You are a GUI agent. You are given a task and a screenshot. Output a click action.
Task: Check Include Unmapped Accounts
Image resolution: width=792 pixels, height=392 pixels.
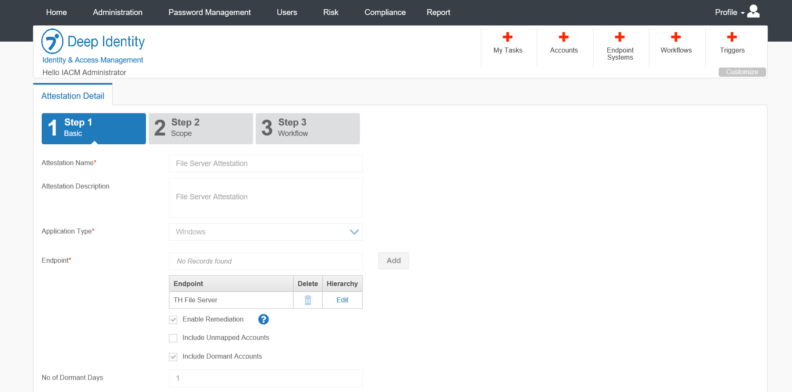(x=173, y=338)
